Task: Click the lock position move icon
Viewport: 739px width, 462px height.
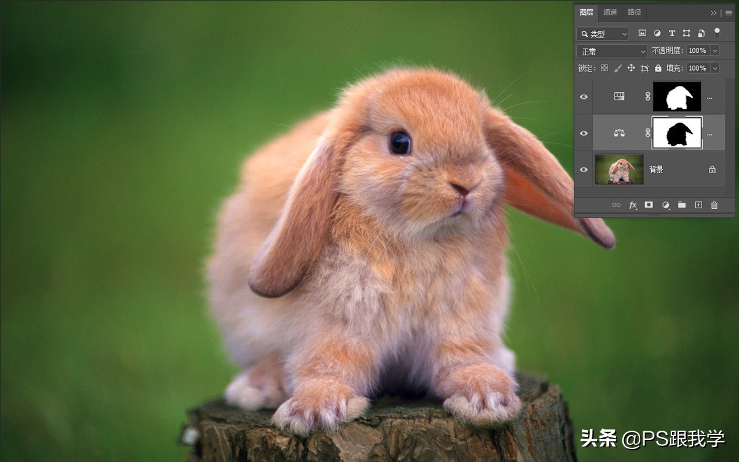Action: 631,68
